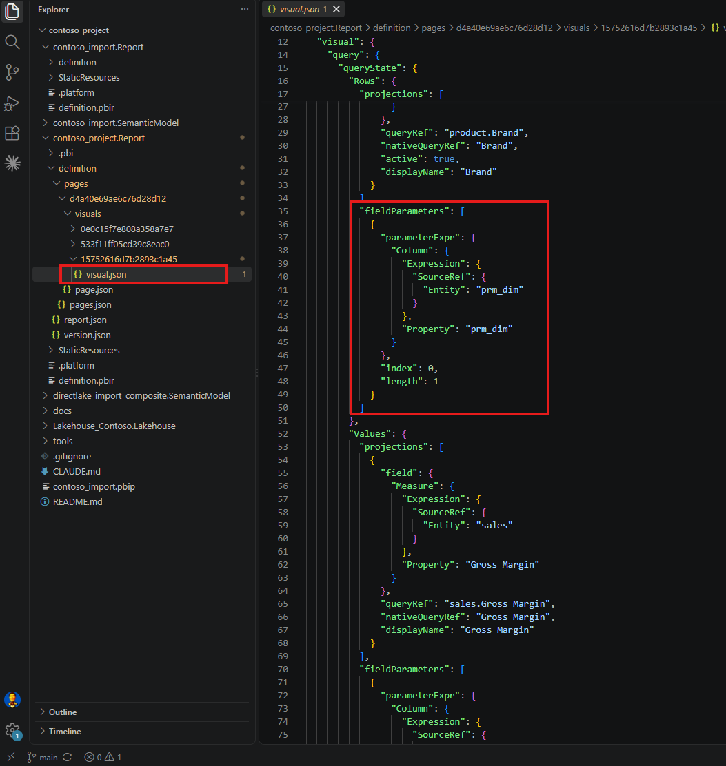Click the "Gross Margin" property value on line 62
This screenshot has width=726, height=766.
502,565
